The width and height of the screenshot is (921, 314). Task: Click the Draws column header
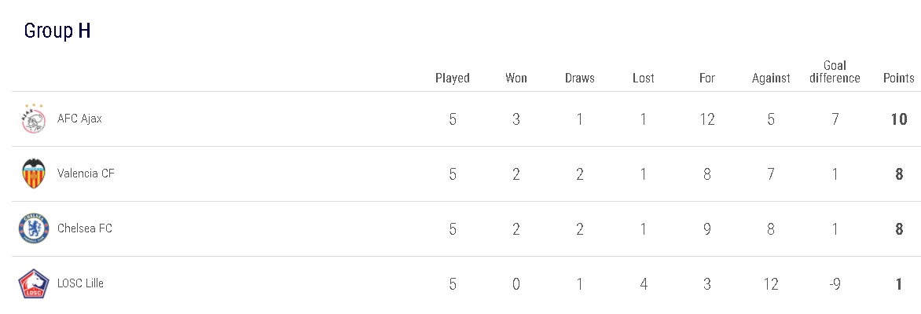pyautogui.click(x=580, y=78)
